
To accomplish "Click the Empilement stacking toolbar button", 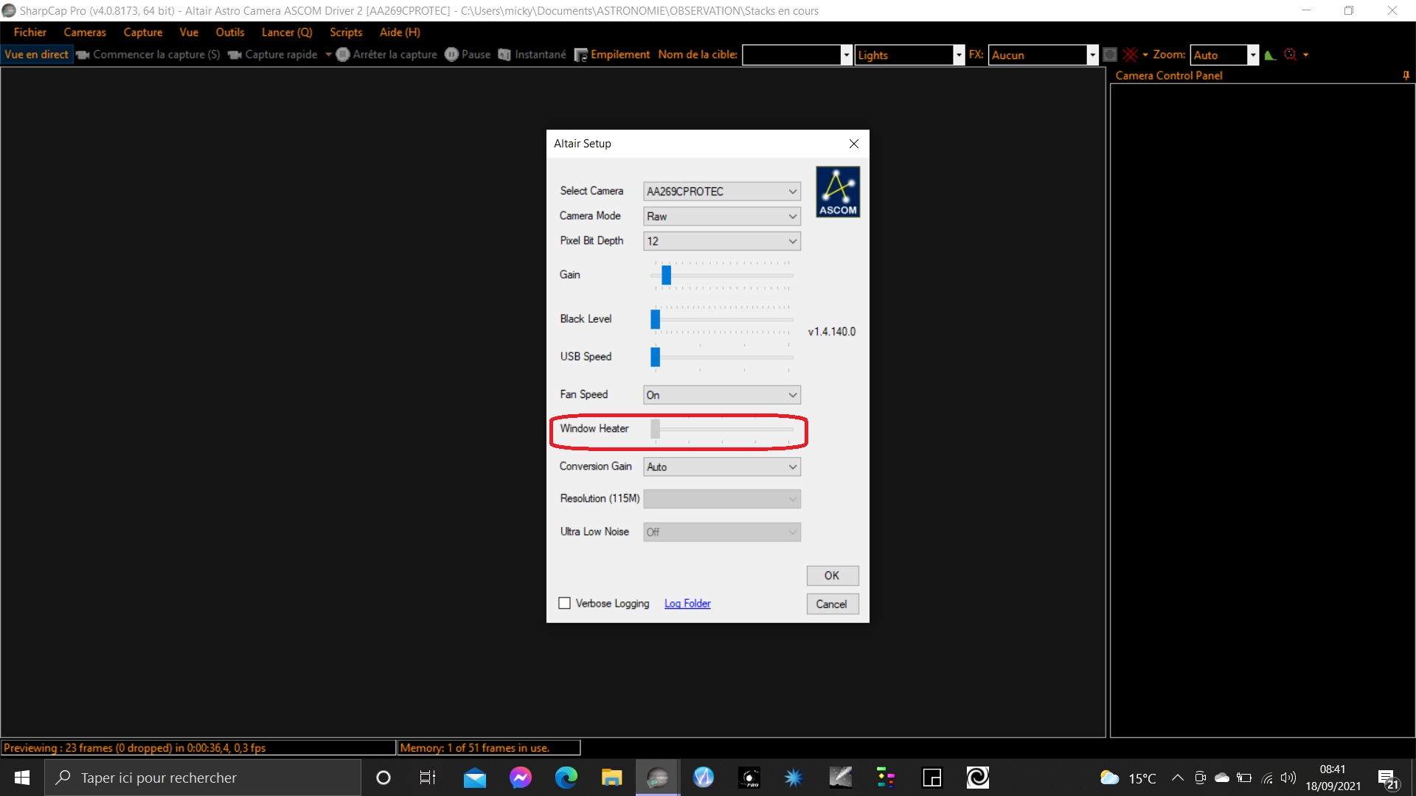I will 612,55.
